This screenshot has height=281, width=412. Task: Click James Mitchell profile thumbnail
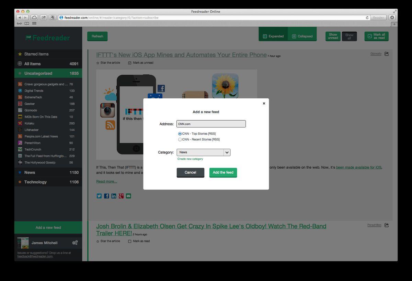23,243
